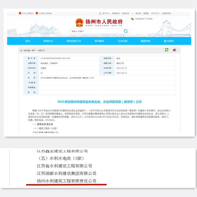Click the magnifier search icon
The width and height of the screenshot is (197, 197).
(x=126, y=31)
